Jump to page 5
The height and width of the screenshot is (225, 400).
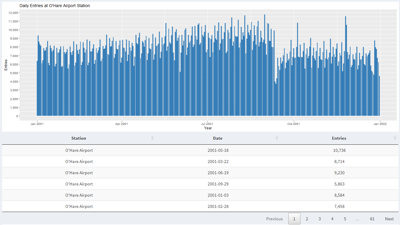tap(345, 219)
